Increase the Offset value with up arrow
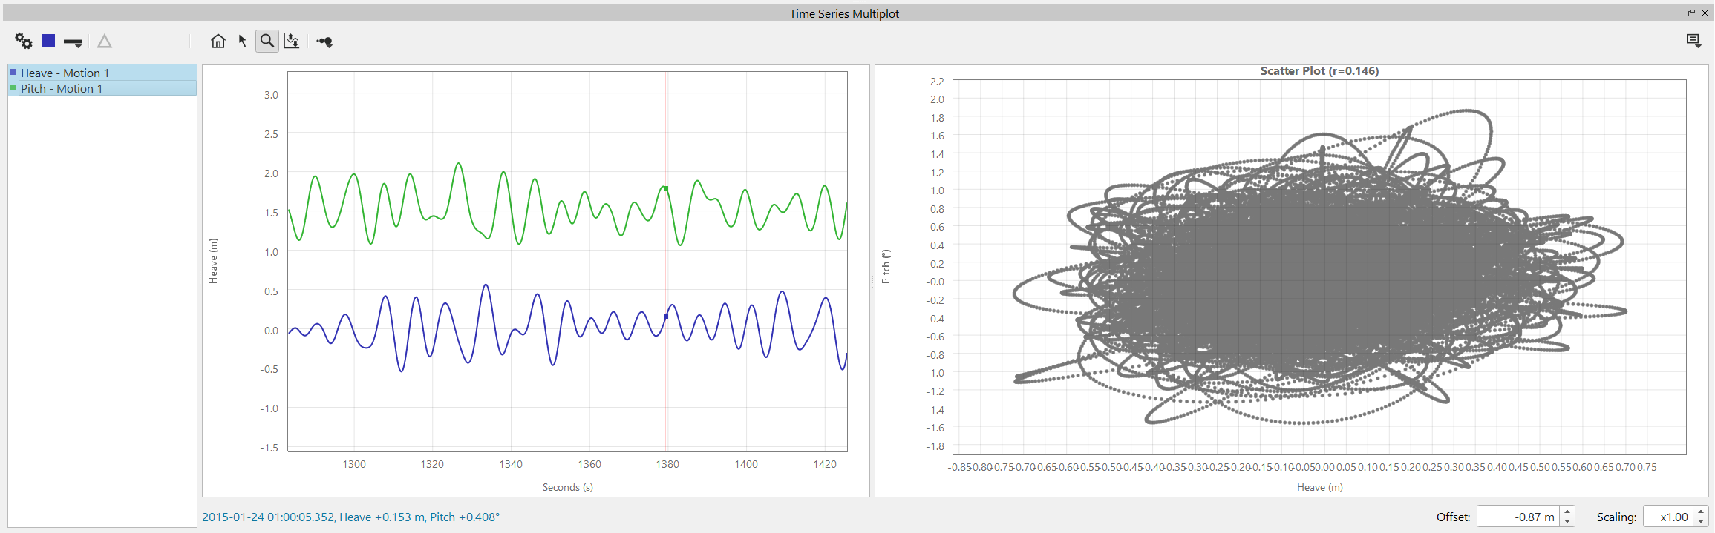The image size is (1715, 533). pos(1567,512)
